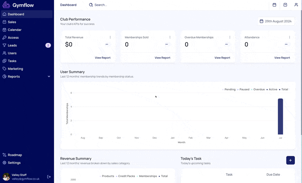
Task: View Report for Overdue Memberships
Action: (222, 58)
